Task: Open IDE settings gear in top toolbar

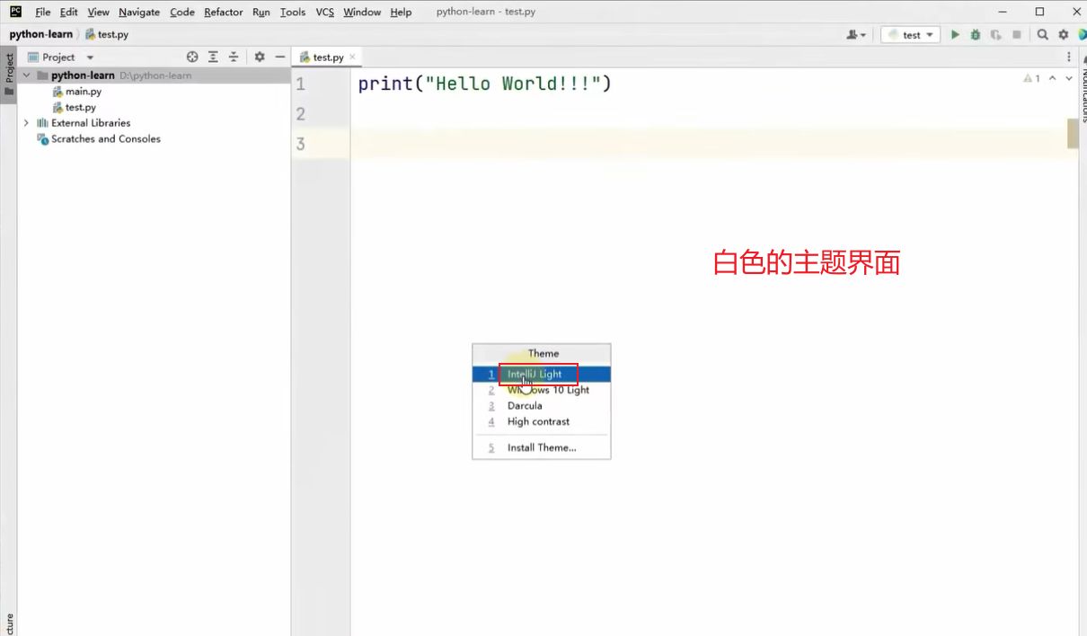Action: 1064,35
